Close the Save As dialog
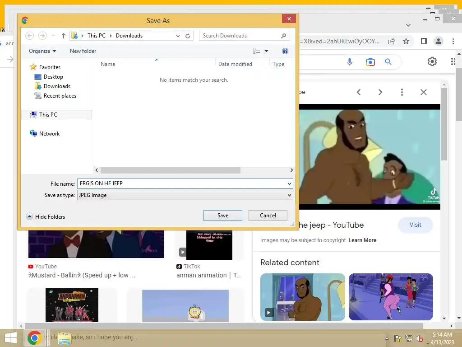462x347 pixels. click(x=289, y=19)
